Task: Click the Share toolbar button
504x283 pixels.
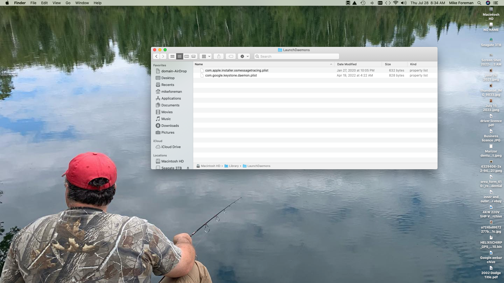Action: point(219,56)
